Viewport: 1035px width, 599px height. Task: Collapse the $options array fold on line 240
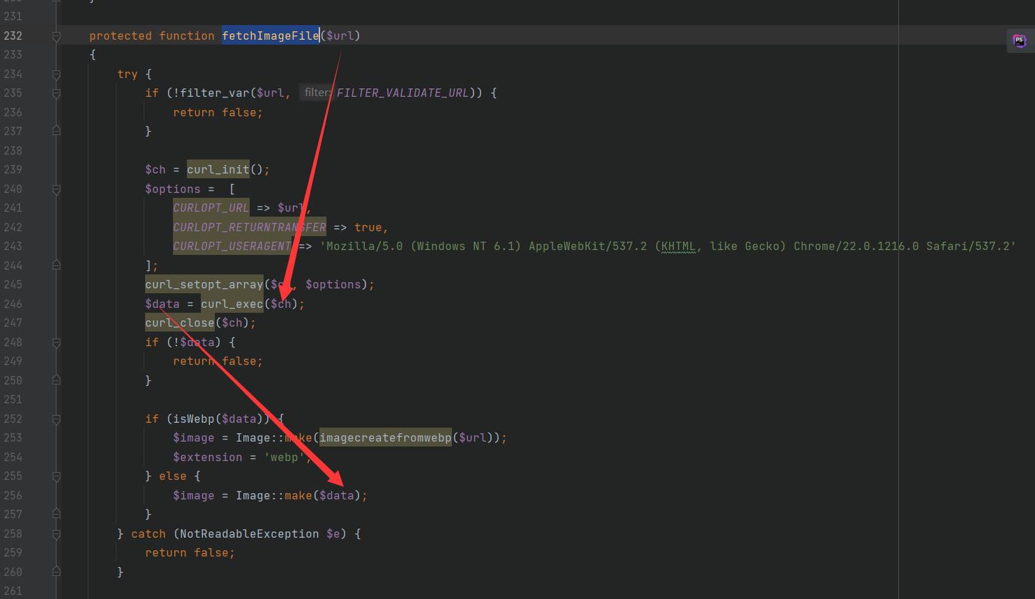[56, 189]
